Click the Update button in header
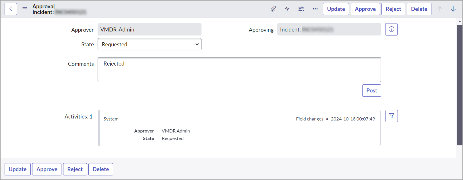The width and height of the screenshot is (463, 180). [x=336, y=9]
